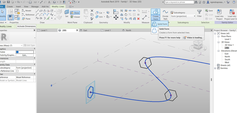
Task: Click the Undo arrow icon
Action: point(18,2)
